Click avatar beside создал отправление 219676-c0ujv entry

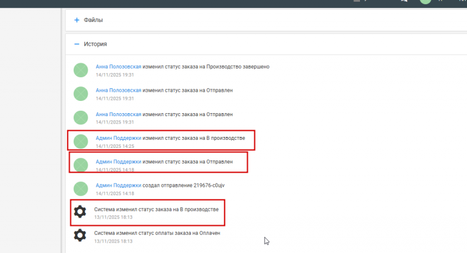coord(81,189)
